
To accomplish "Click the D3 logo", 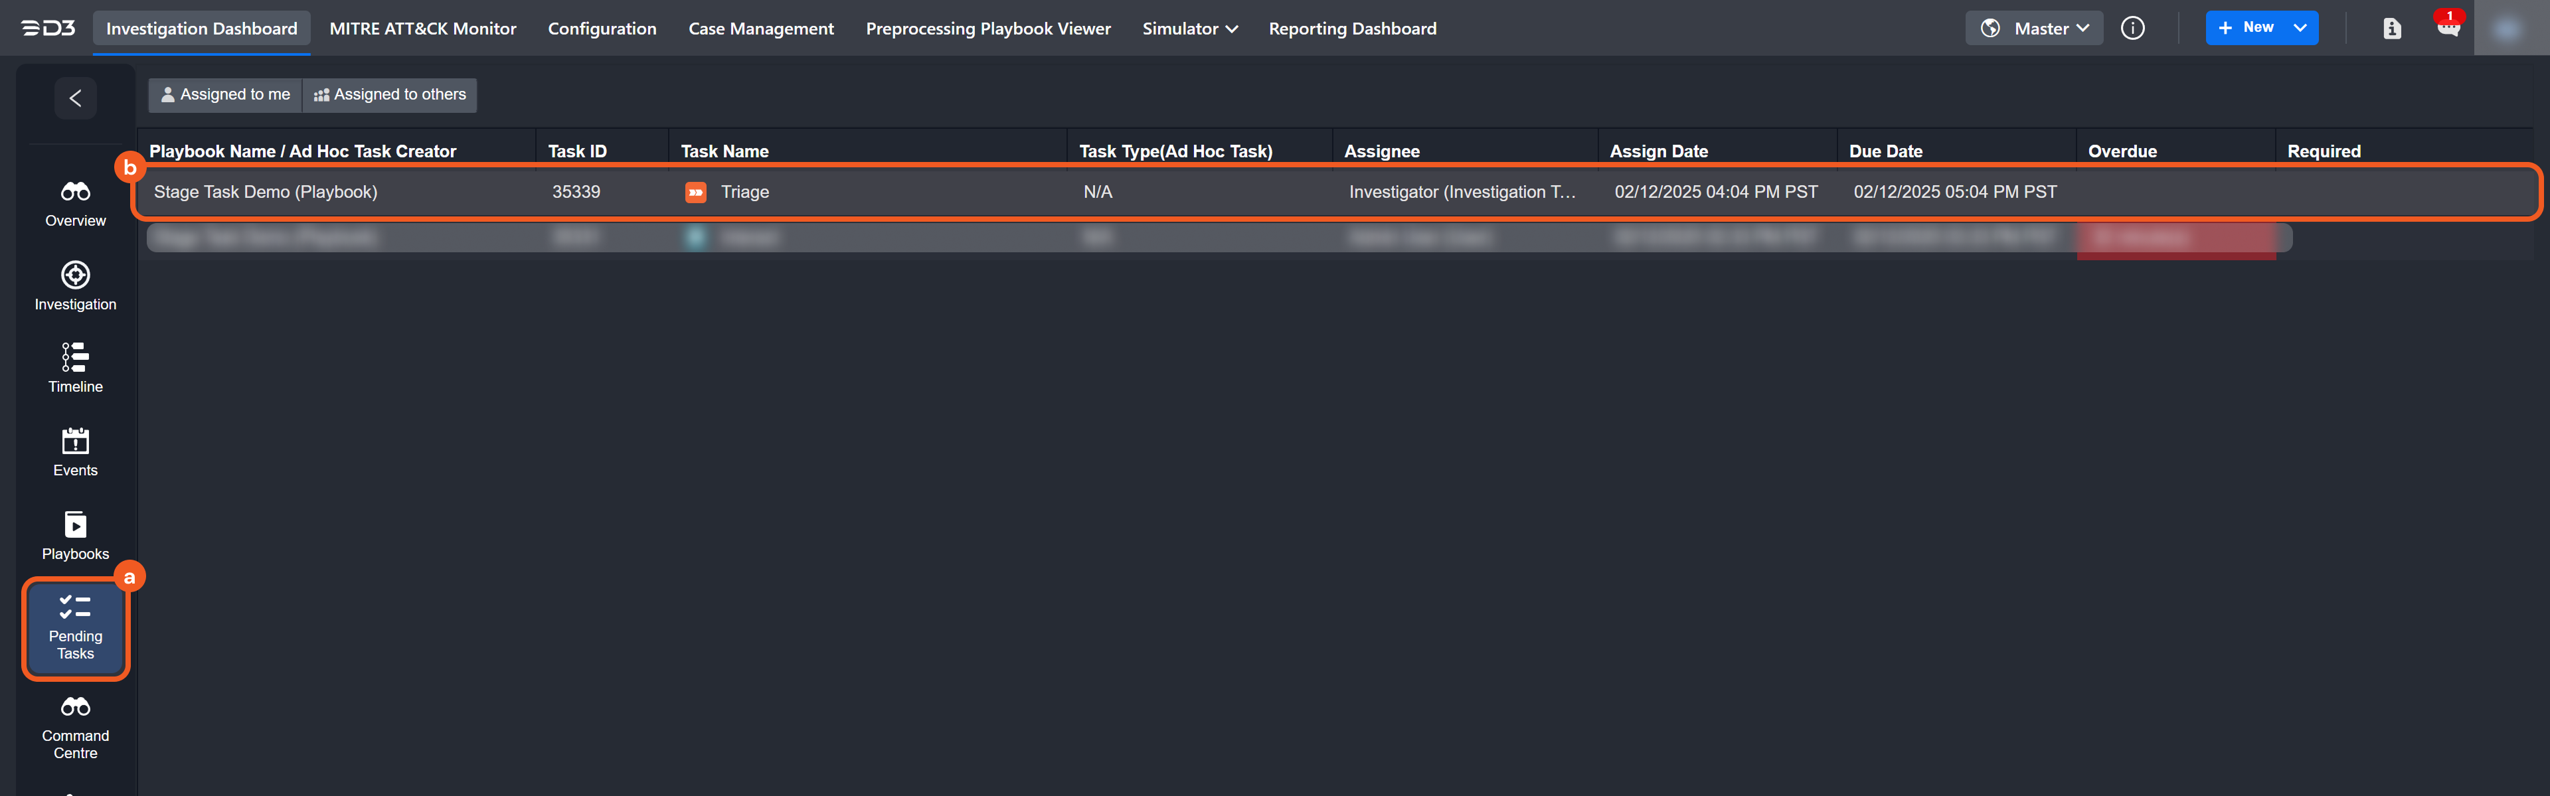I will (x=48, y=29).
